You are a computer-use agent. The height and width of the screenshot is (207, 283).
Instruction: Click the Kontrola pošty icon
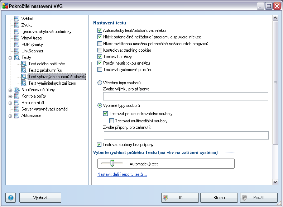[x=16, y=96]
